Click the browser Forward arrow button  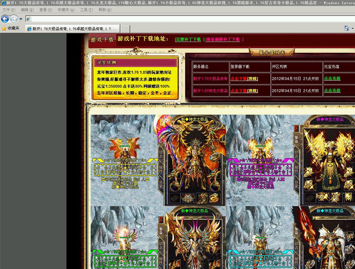(x=14, y=19)
